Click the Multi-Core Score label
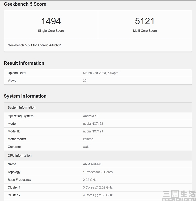 point(145,31)
